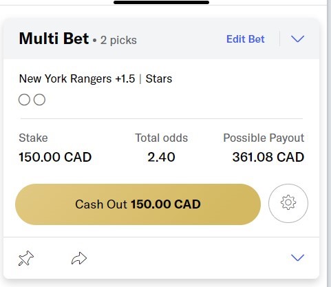Image resolution: width=331 pixels, height=287 pixels.
Task: Click the Stake label
Action: (33, 138)
